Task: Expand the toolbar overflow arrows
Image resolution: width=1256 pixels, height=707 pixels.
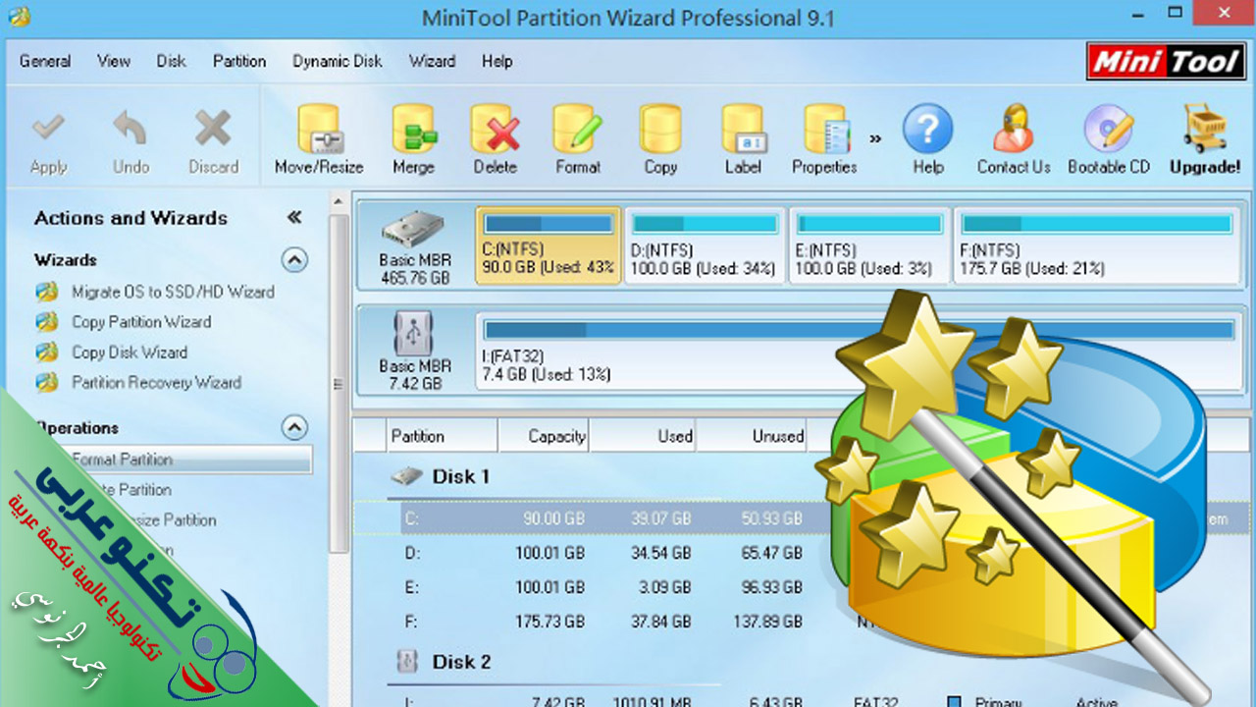Action: pos(875,138)
